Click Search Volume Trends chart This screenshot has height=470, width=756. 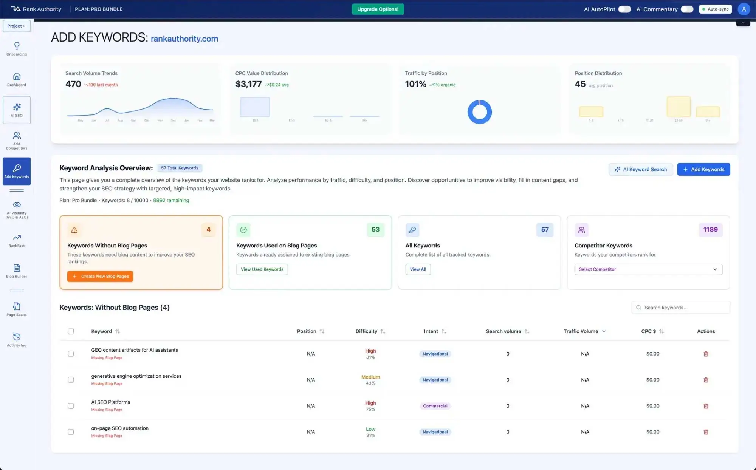click(x=140, y=110)
